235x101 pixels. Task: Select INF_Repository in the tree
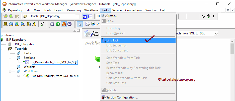16,40
